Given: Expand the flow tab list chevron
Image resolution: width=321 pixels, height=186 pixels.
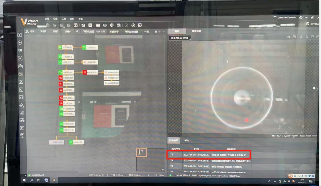Looking at the screenshot, I should [x=164, y=32].
